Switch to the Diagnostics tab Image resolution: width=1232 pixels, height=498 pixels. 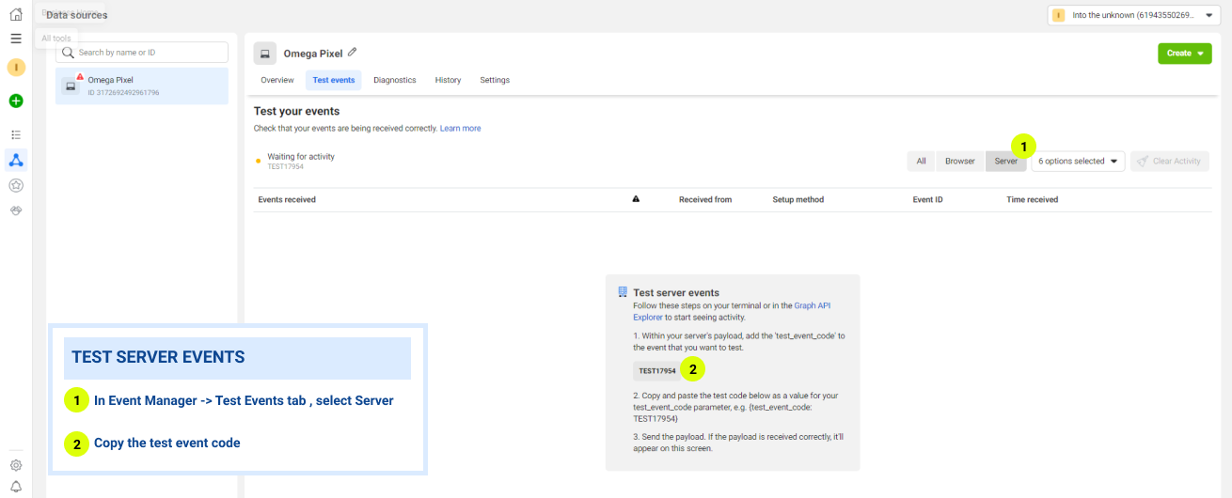coord(394,80)
